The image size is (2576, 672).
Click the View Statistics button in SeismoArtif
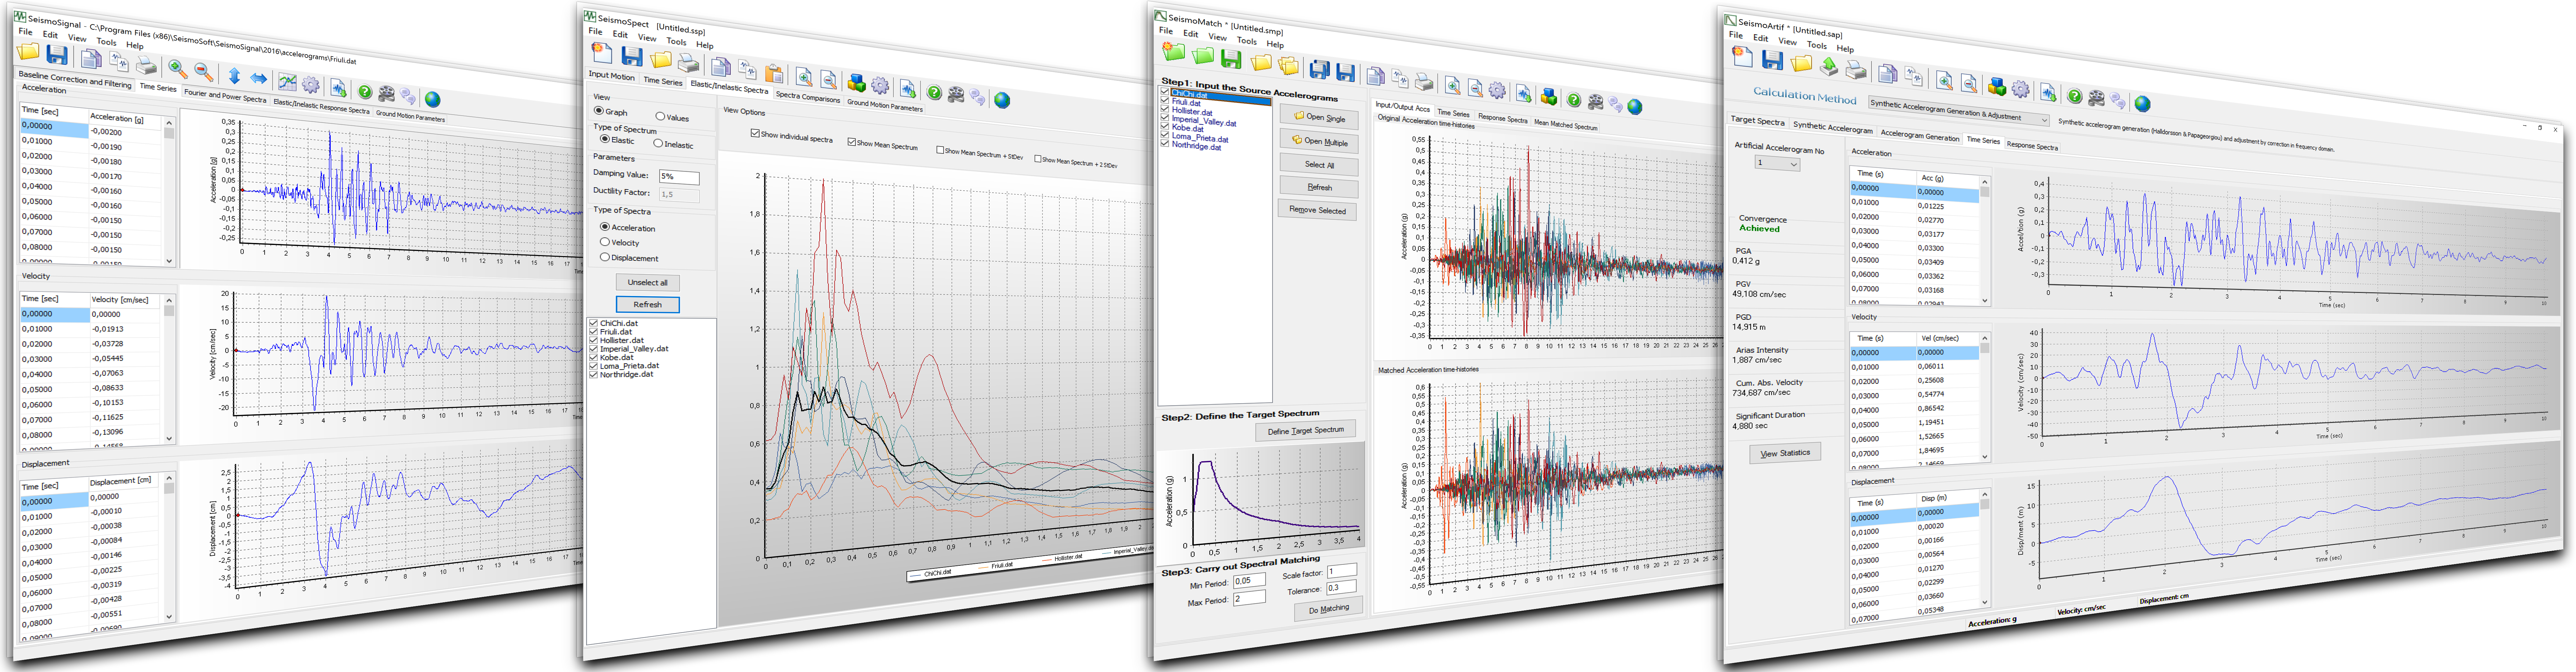[x=1785, y=453]
